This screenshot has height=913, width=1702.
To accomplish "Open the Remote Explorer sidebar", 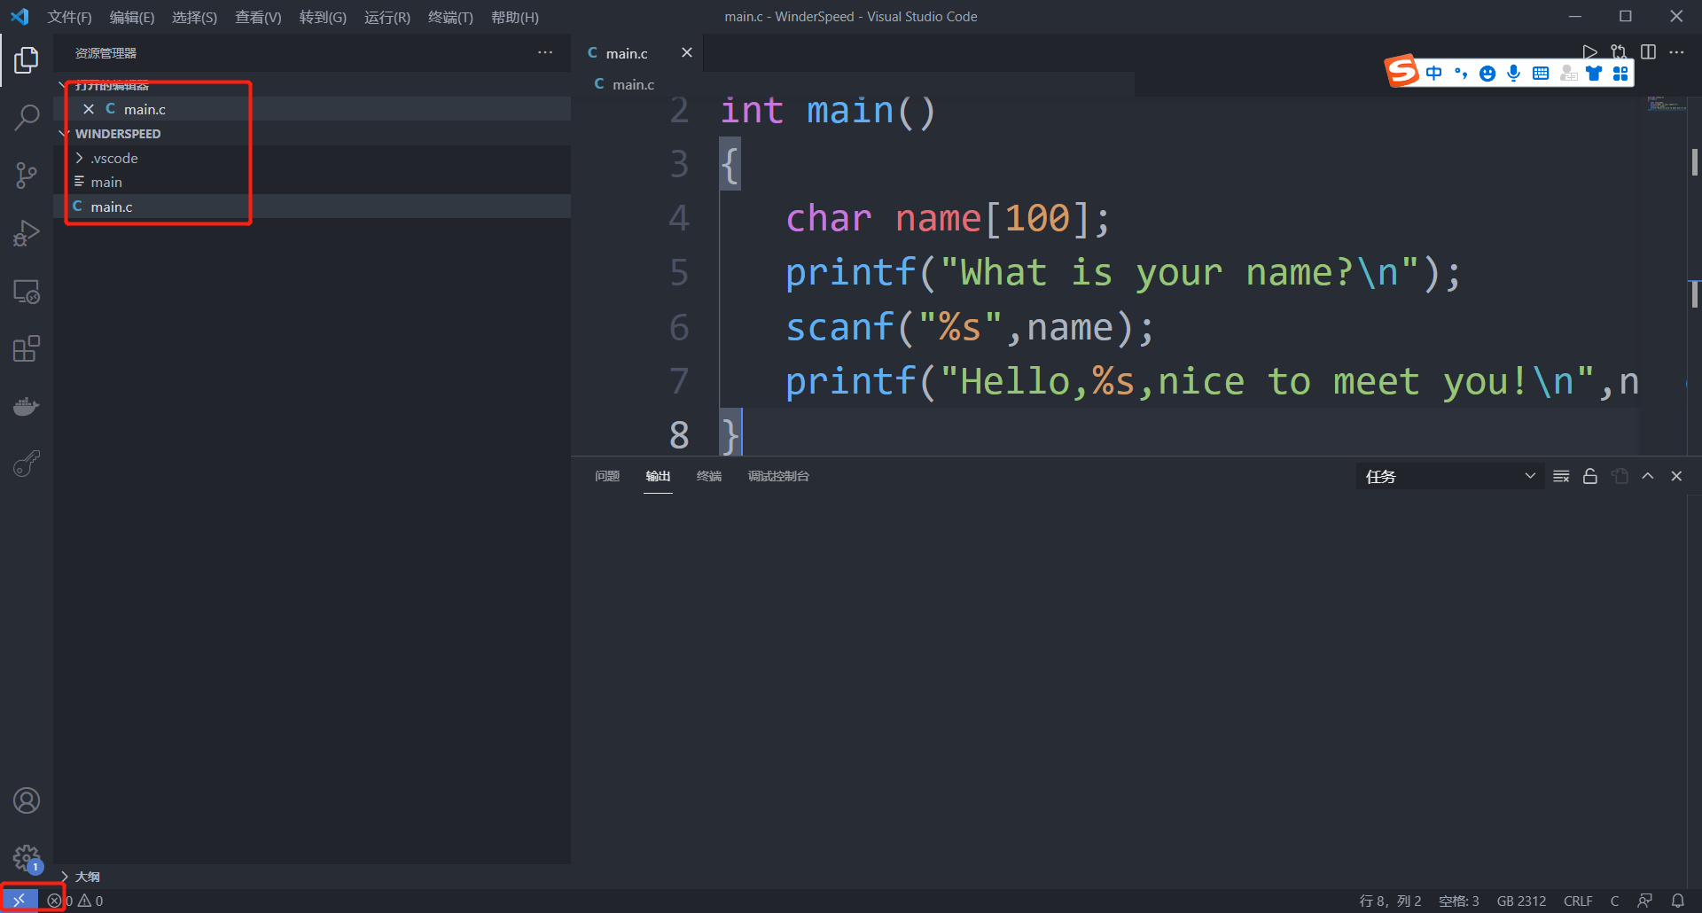I will point(27,291).
